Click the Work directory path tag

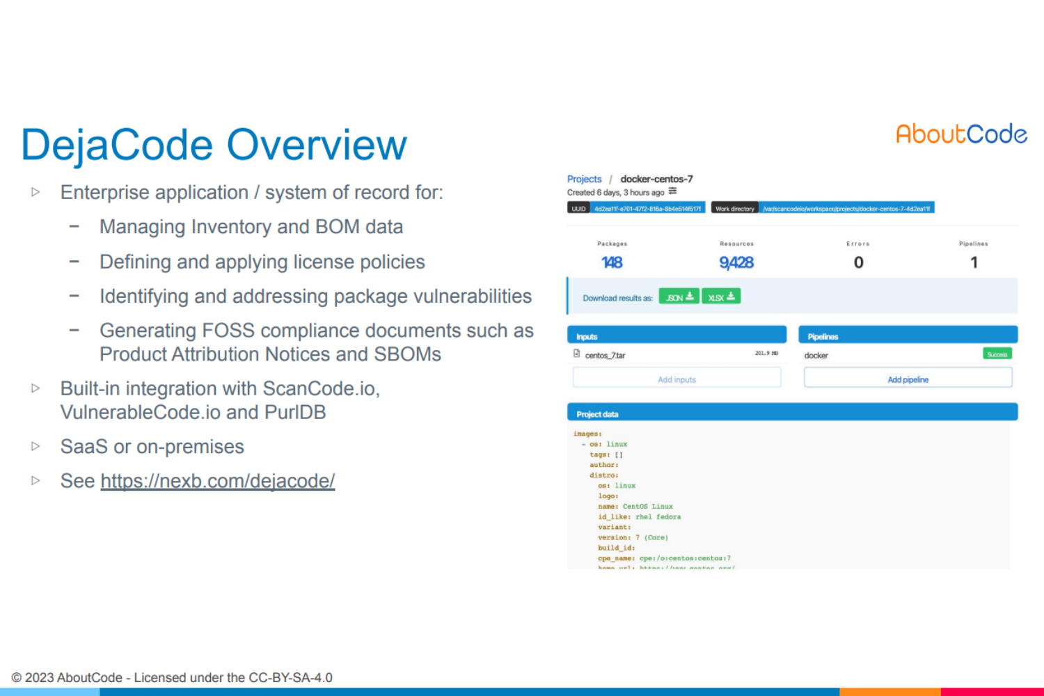tap(846, 208)
